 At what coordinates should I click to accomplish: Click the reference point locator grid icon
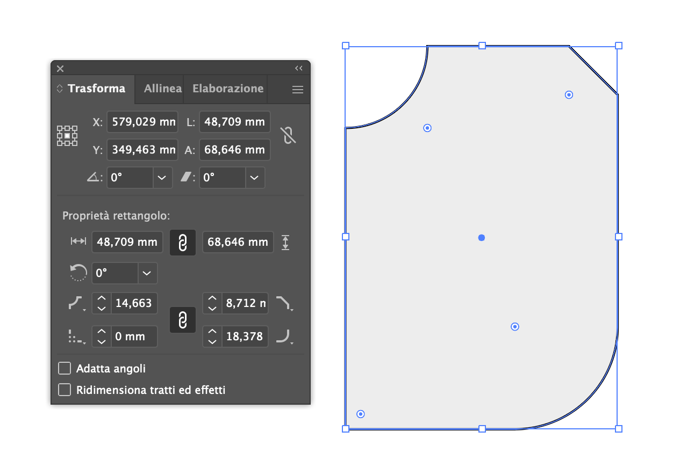click(67, 136)
